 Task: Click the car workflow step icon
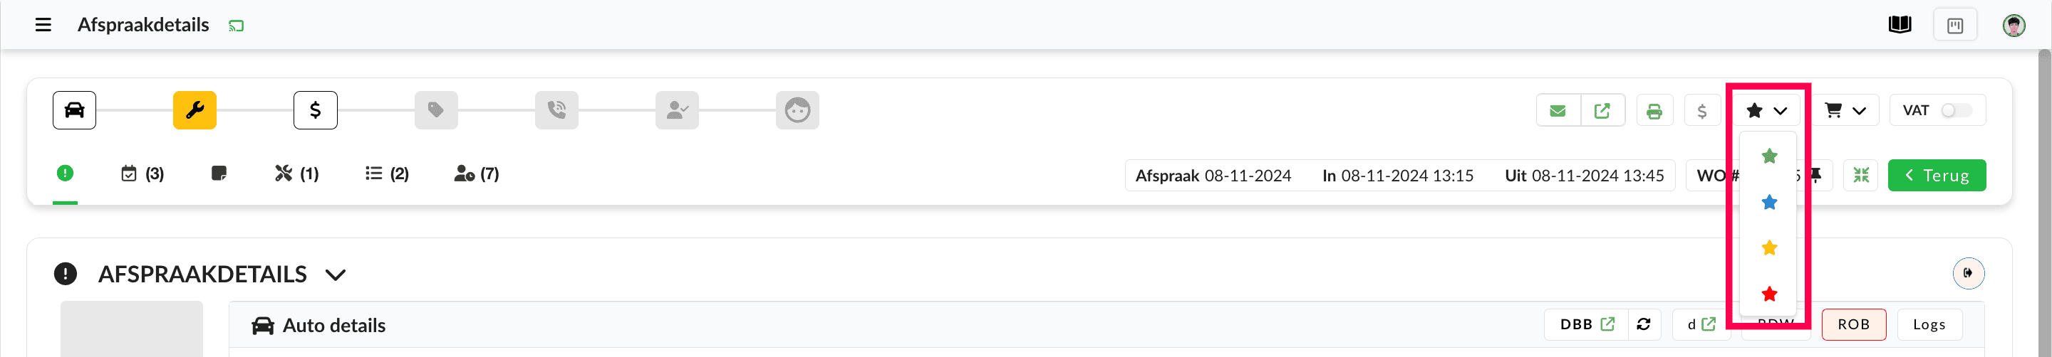(74, 110)
